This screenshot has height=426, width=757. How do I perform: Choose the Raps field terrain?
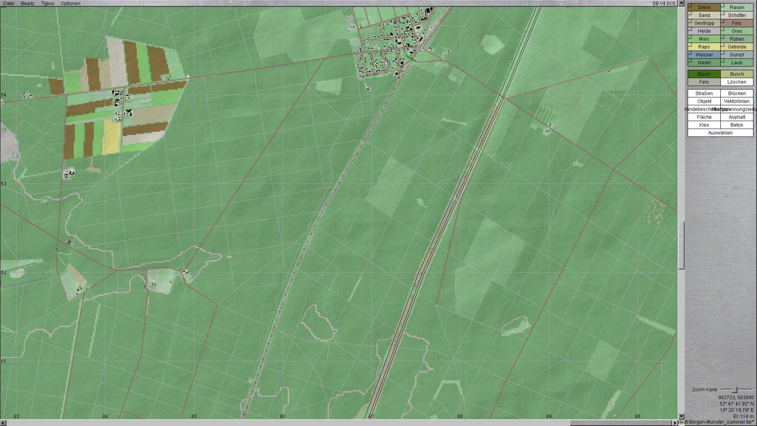coord(704,47)
